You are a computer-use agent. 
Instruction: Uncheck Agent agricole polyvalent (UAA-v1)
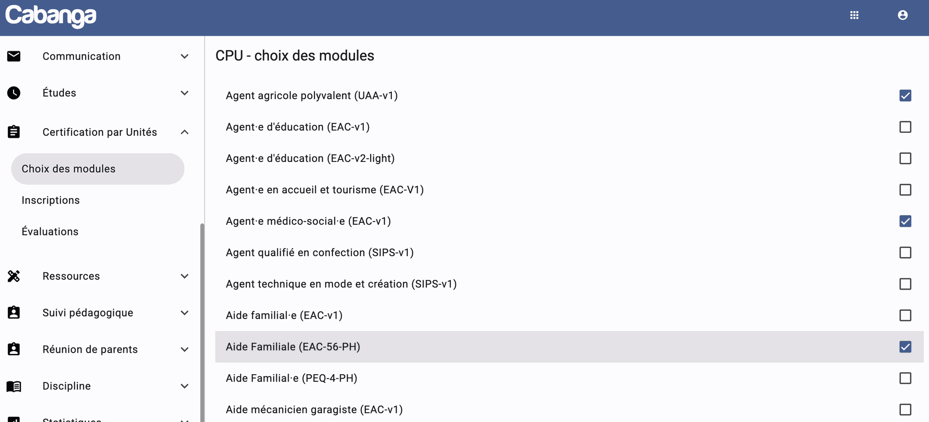pos(905,96)
